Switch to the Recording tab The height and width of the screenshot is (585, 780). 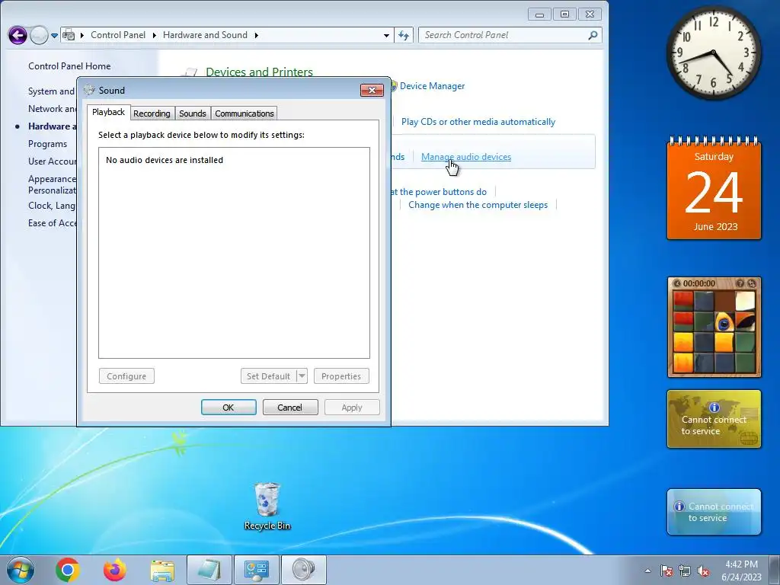click(x=152, y=113)
